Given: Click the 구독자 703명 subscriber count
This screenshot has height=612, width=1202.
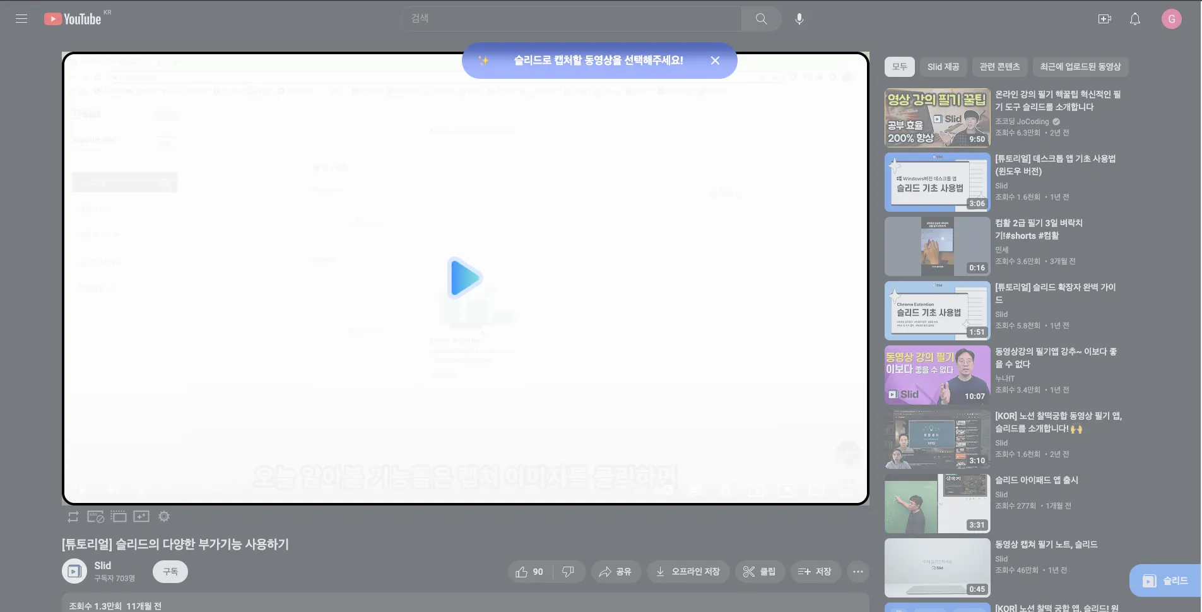Looking at the screenshot, I should coord(115,579).
